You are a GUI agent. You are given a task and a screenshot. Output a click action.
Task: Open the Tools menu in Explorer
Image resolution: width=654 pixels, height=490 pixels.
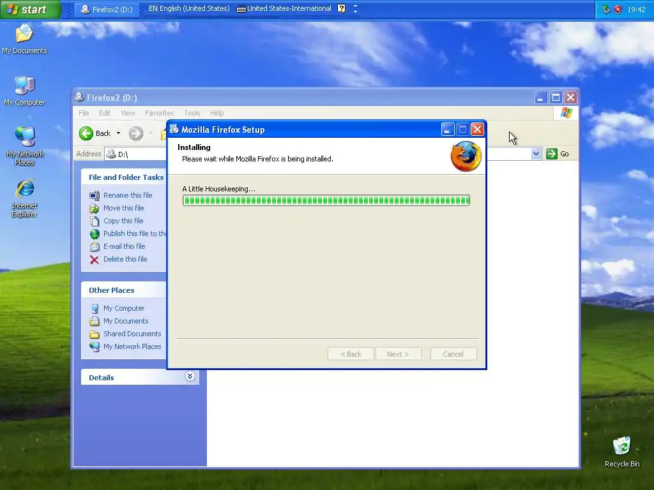192,113
